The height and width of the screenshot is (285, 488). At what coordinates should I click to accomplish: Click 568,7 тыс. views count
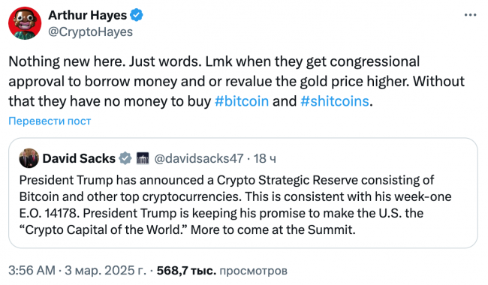186,271
